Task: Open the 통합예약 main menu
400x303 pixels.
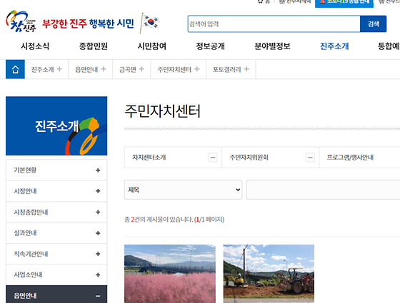Action: (389, 46)
